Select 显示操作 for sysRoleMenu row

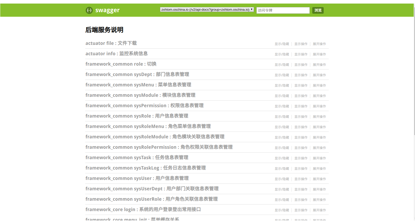click(x=301, y=127)
